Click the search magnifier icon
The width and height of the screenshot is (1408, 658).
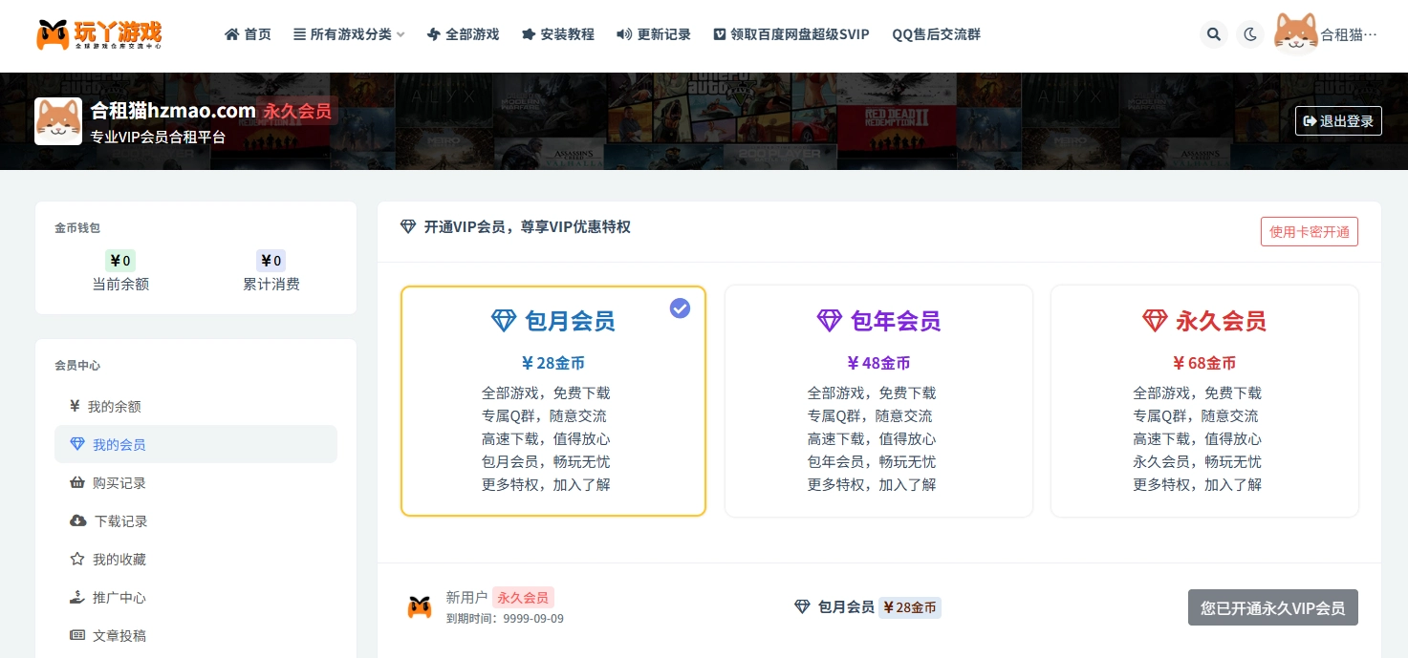click(x=1213, y=34)
